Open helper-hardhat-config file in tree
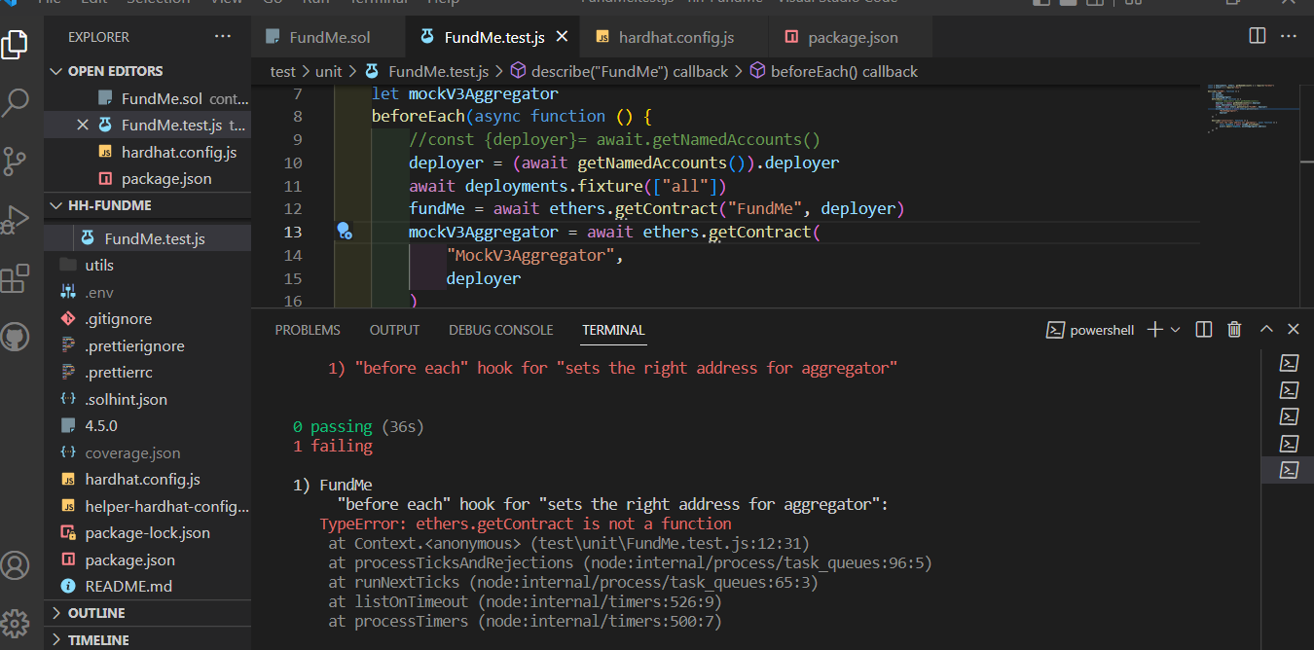Image resolution: width=1314 pixels, height=650 pixels. point(147,506)
